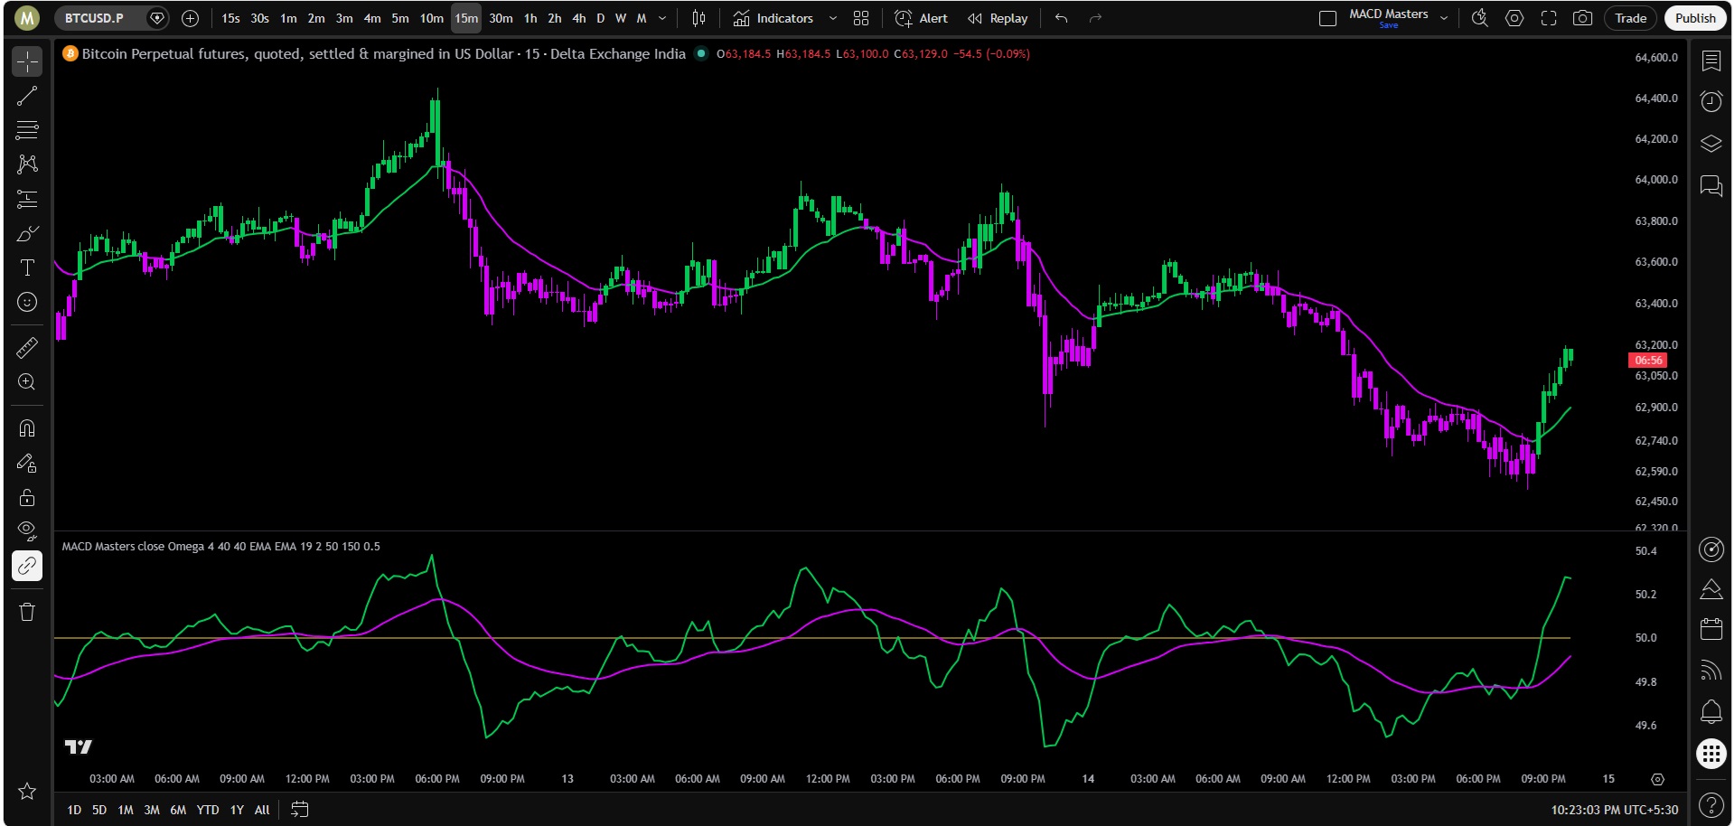
Task: Activate the zoom in tool
Action: coord(27,382)
